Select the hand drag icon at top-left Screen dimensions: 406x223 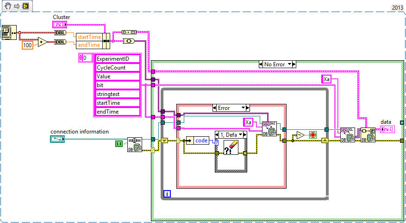[x=7, y=6]
